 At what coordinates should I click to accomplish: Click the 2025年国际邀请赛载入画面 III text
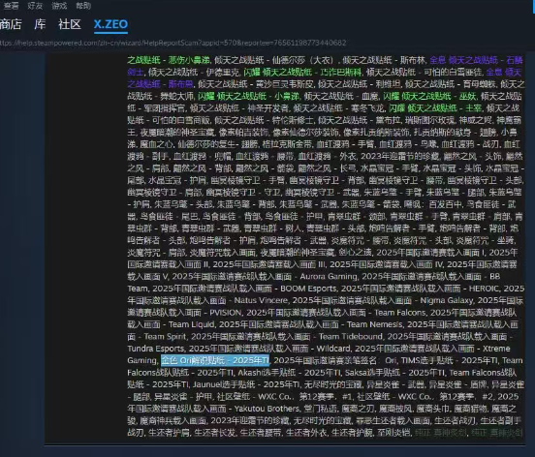pos(269,264)
